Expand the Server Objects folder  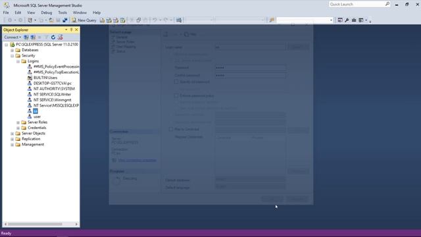(x=12, y=134)
